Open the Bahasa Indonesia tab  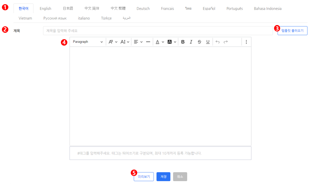coord(268,8)
